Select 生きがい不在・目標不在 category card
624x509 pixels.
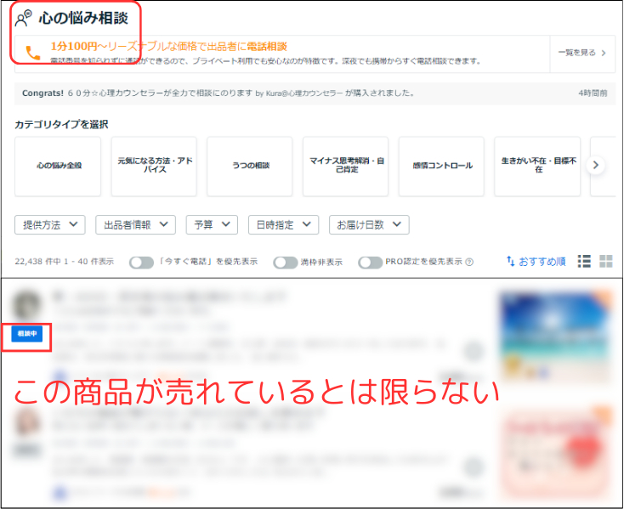[537, 167]
